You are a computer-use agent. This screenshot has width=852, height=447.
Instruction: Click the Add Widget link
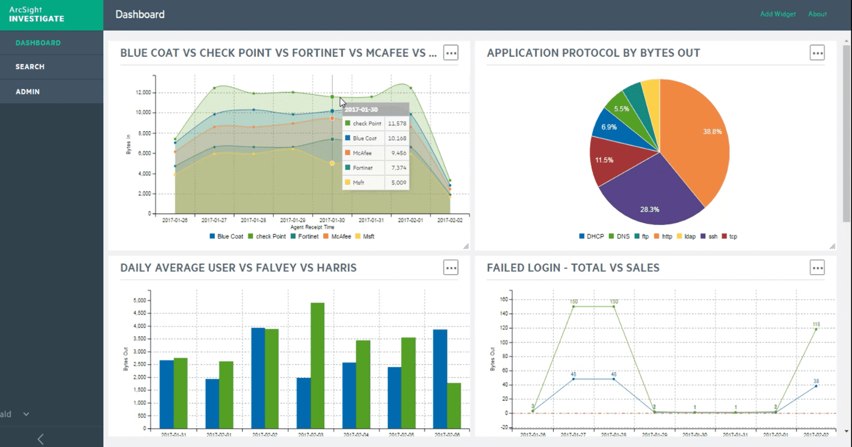pos(778,14)
